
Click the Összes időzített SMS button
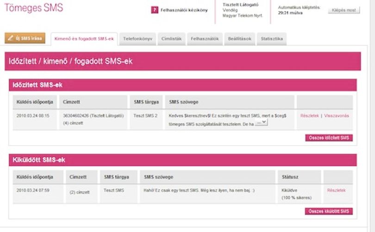click(x=329, y=138)
